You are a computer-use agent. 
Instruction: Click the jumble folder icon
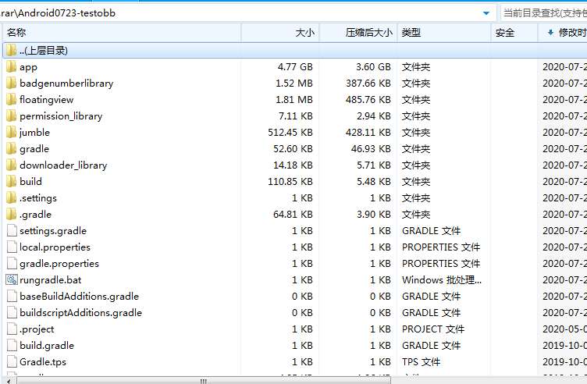click(11, 132)
